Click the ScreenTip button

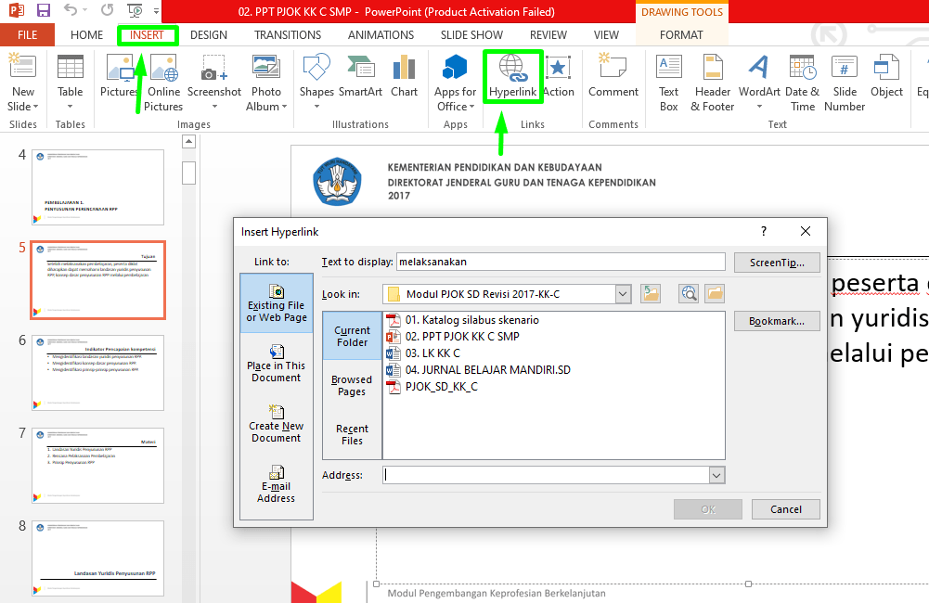coord(777,262)
